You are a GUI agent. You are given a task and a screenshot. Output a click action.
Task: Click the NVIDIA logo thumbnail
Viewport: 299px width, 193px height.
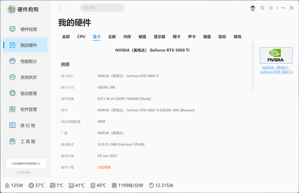276,55
